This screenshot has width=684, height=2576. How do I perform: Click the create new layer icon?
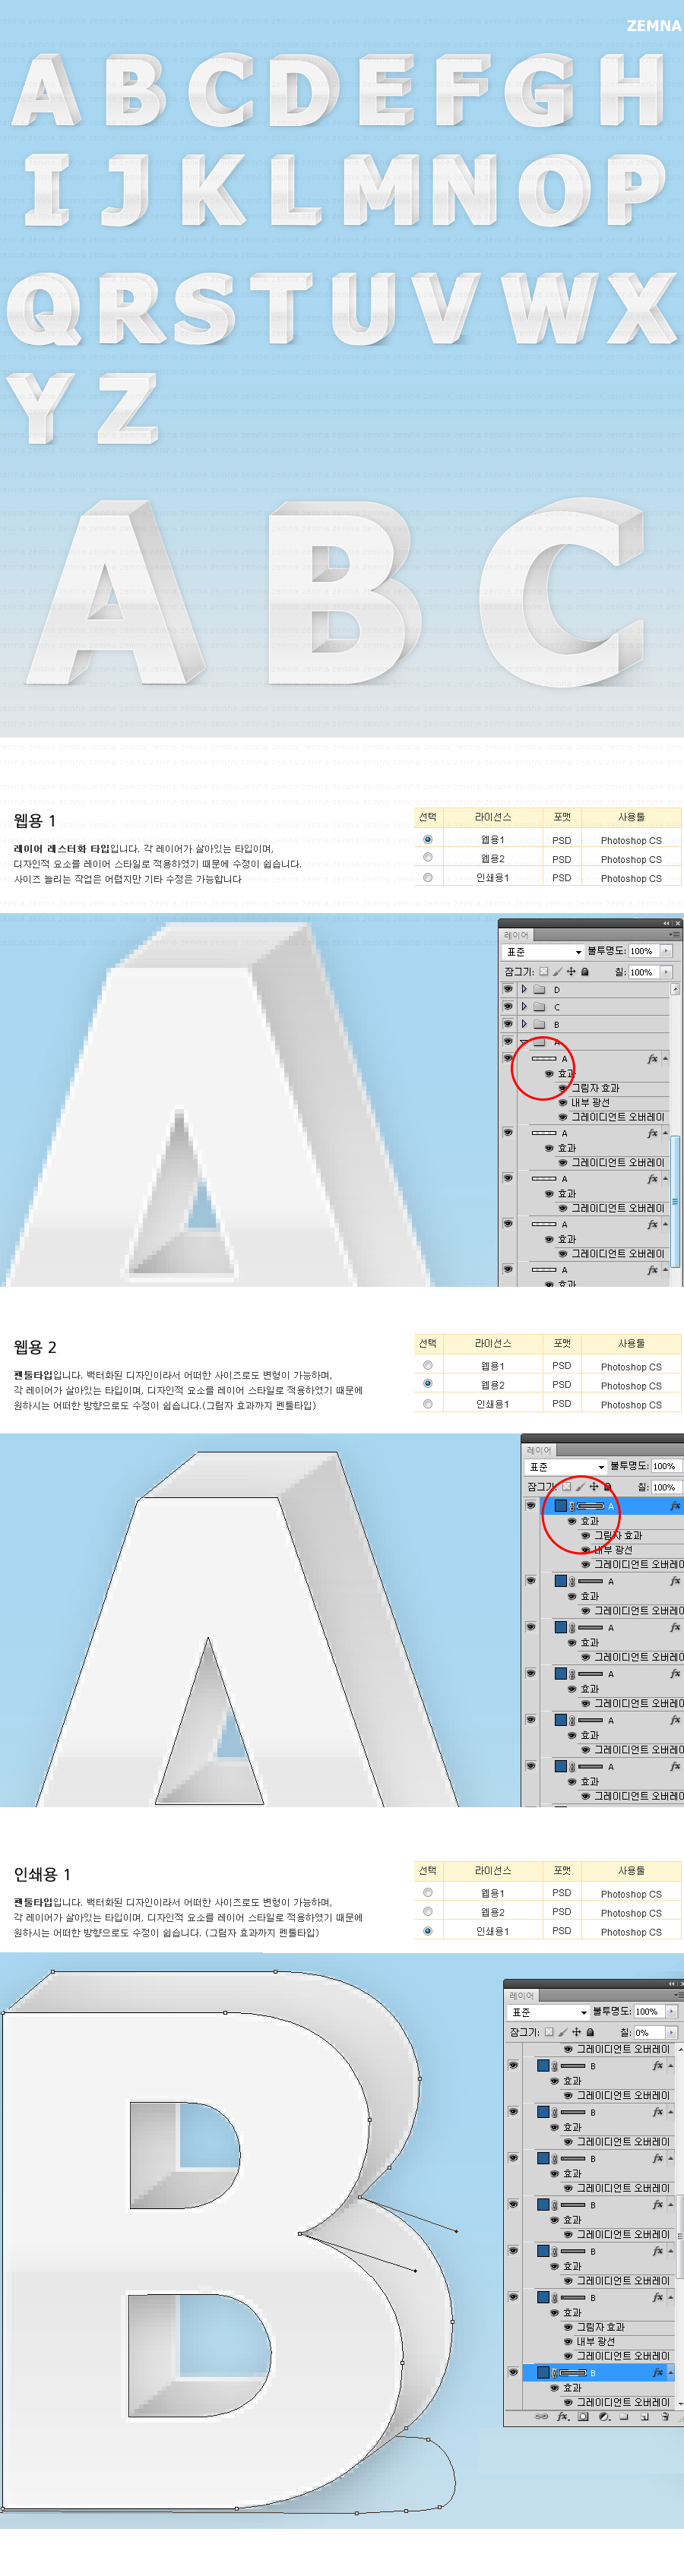coord(645,2416)
